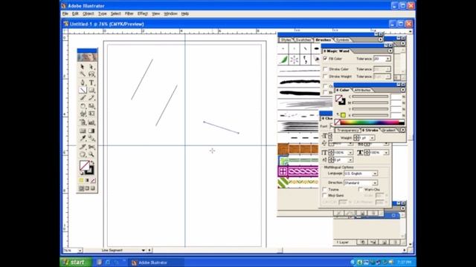This screenshot has width=476, height=267.
Task: Click the Windows start button
Action: pos(75,262)
